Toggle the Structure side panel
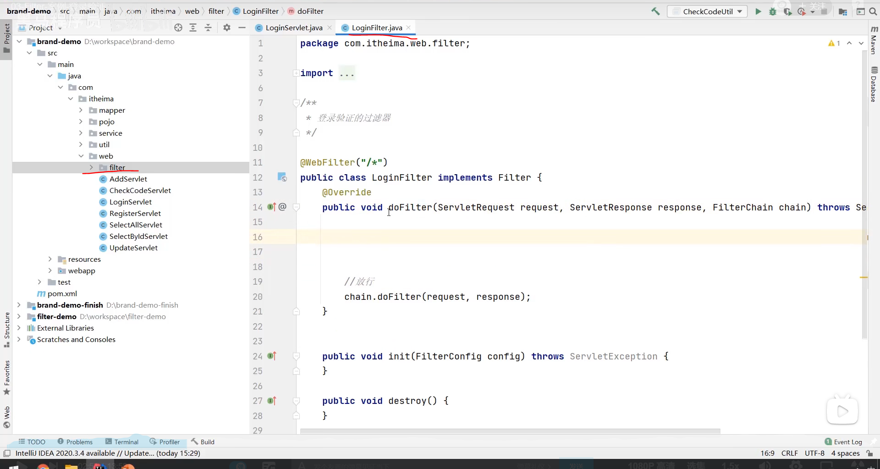The height and width of the screenshot is (469, 880). click(6, 330)
